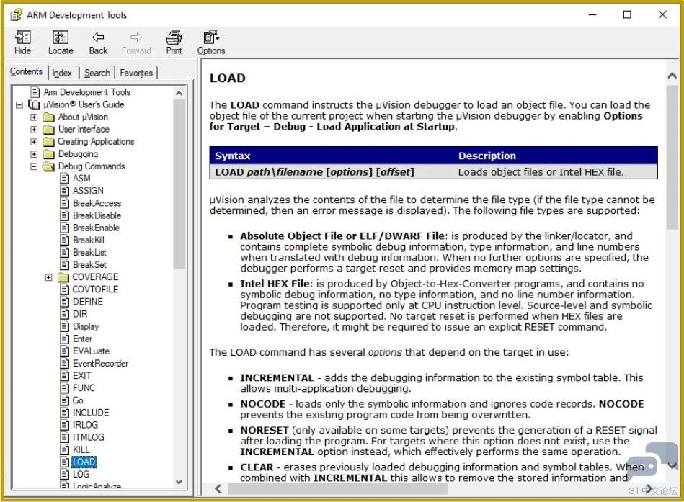Click the DEFINE page icon
Viewport: 684px width, 502px height.
point(65,302)
